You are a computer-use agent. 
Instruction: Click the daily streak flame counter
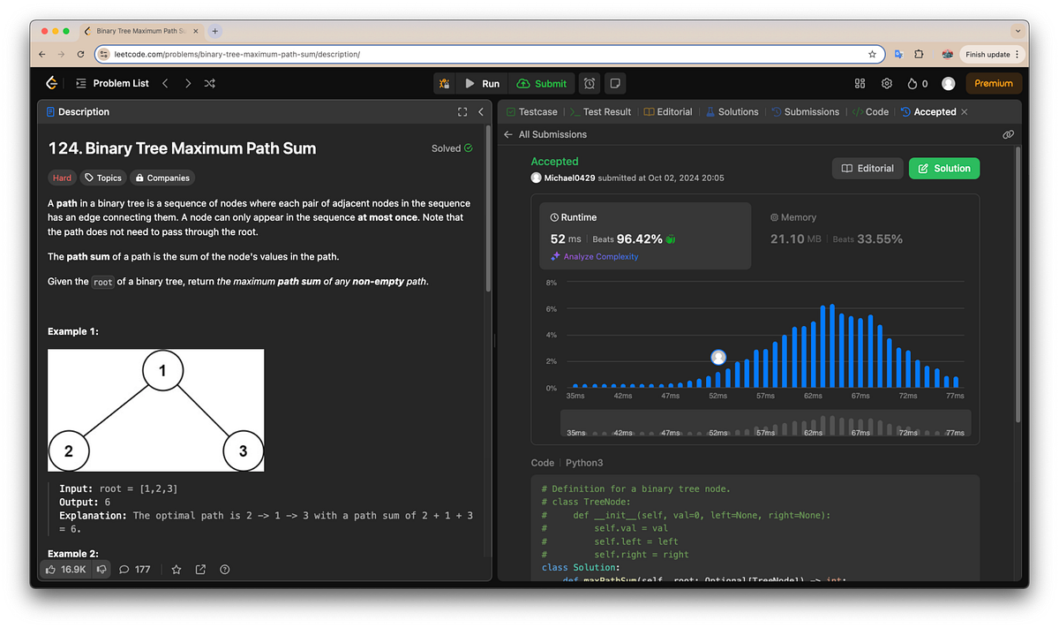[915, 83]
